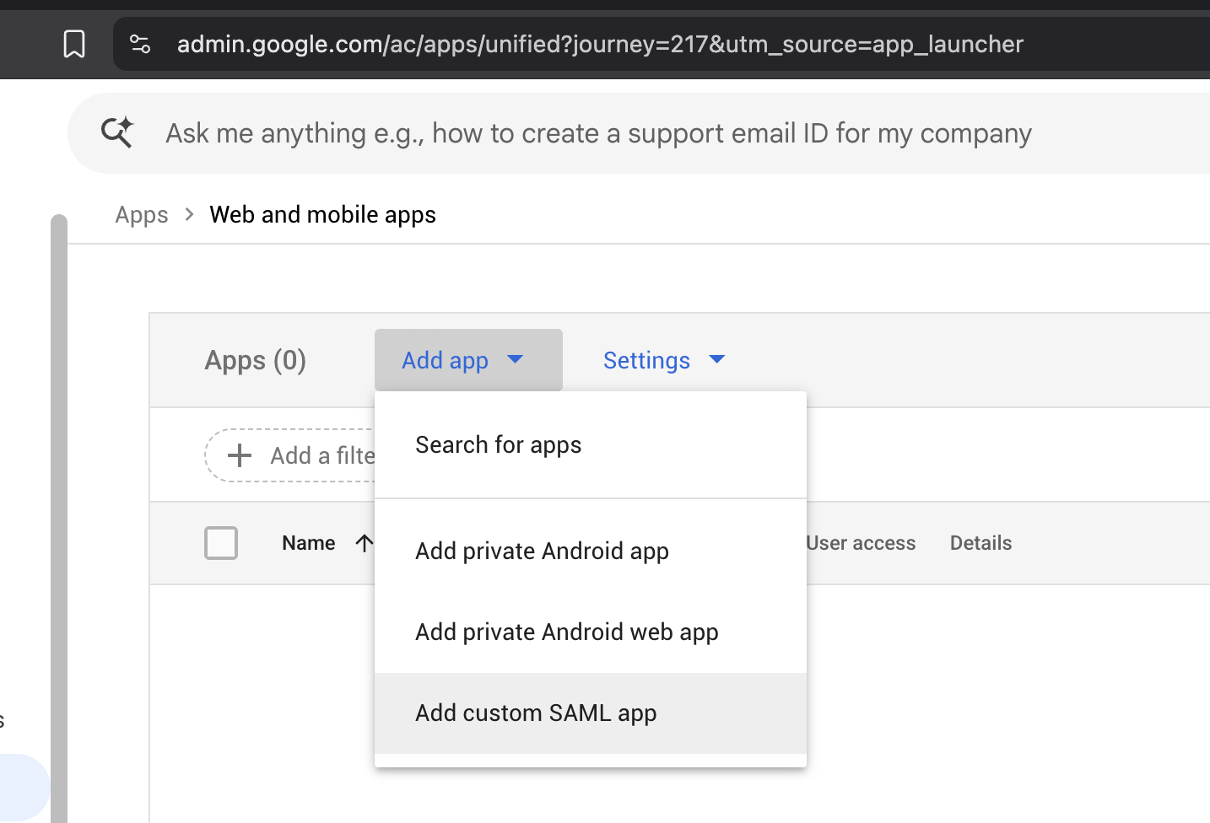
Task: Click the plus icon beside Add a filter
Action: [x=240, y=455]
